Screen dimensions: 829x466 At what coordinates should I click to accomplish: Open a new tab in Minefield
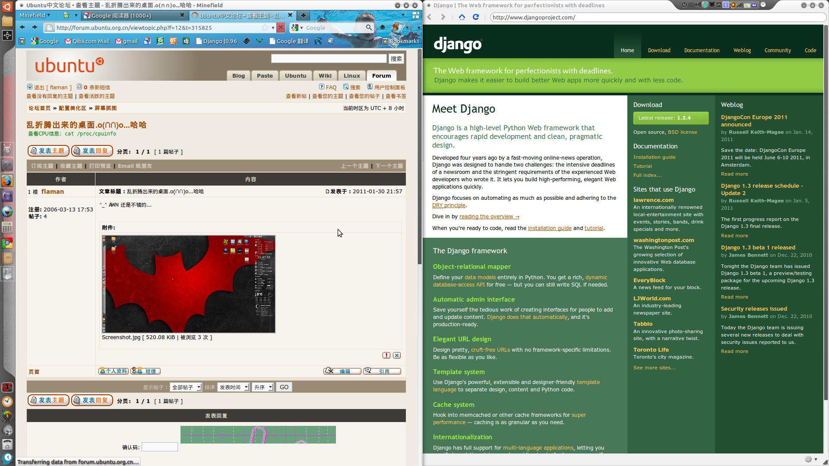pyautogui.click(x=304, y=16)
